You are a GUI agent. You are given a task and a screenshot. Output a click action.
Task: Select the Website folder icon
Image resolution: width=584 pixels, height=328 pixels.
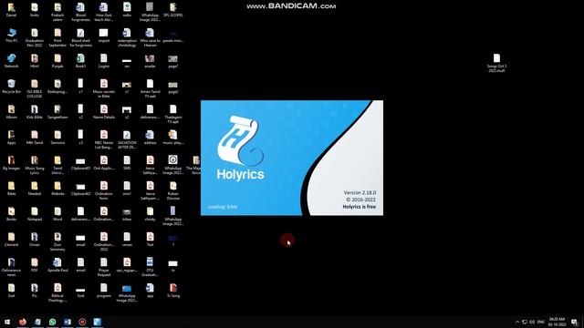tap(57, 189)
